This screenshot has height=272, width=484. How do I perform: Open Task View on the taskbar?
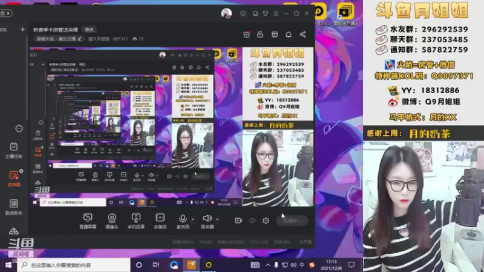coord(156,265)
